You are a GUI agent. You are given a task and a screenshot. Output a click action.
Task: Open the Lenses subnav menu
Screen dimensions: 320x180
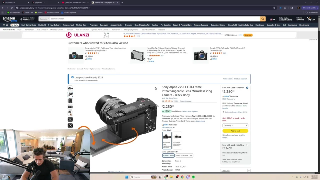point(70,30)
